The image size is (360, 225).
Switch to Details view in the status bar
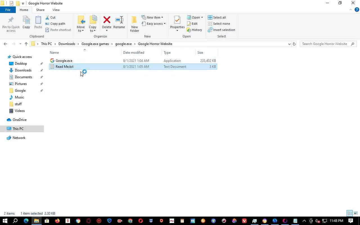point(350,213)
